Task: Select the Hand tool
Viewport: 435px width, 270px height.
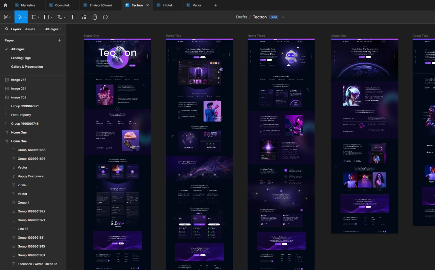Action: 94,17
